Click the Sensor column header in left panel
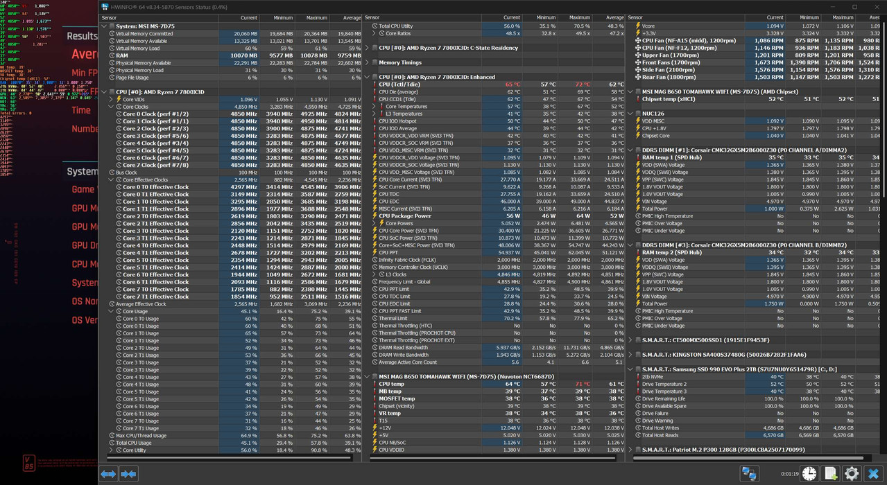This screenshot has width=887, height=485. click(x=160, y=17)
